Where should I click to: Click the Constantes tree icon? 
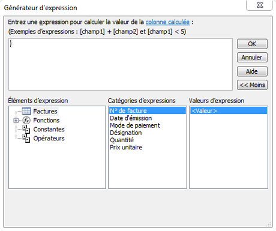point(26,129)
